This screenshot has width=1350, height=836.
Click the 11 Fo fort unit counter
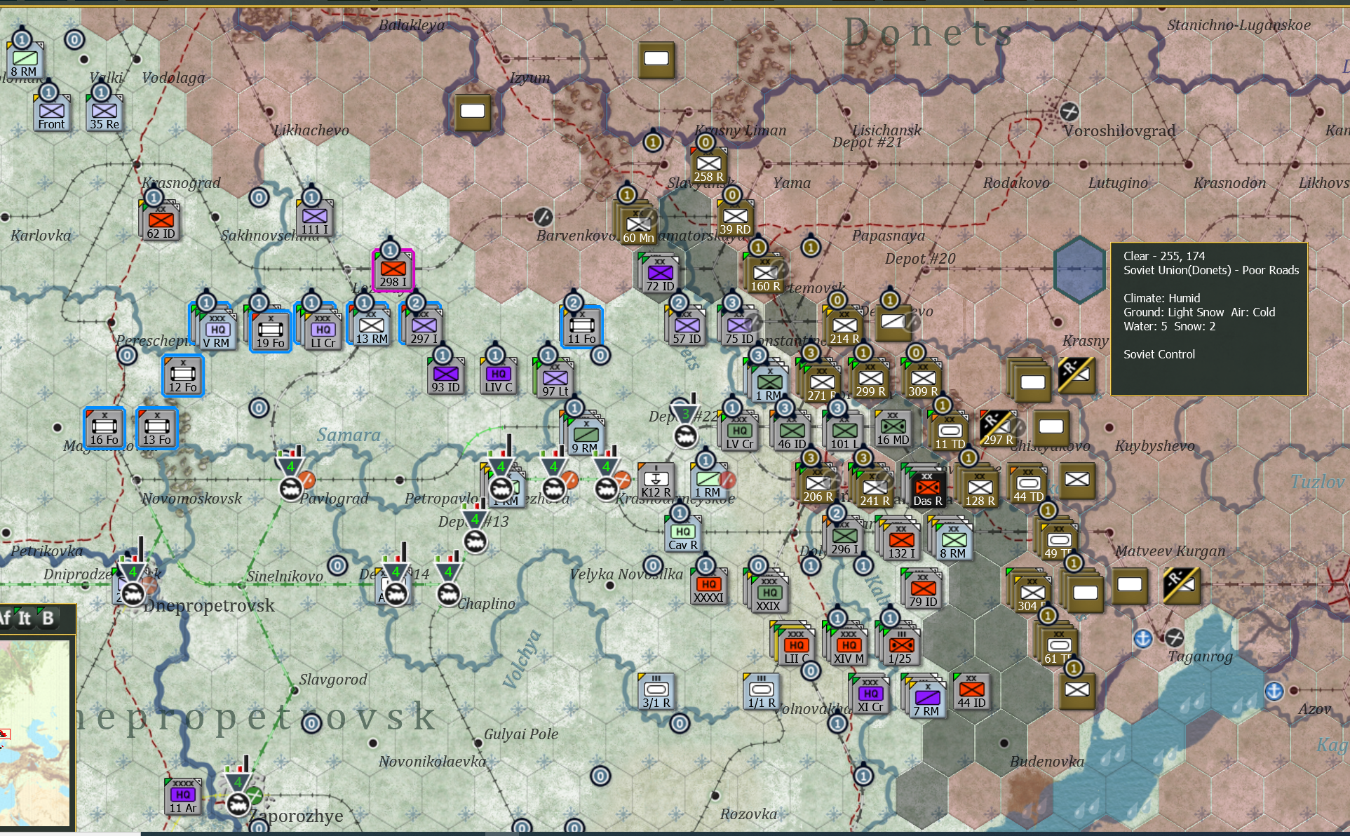[x=581, y=328]
